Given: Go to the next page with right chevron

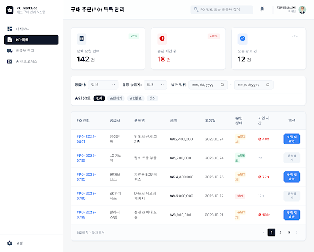Looking at the screenshot, I should coord(297,232).
